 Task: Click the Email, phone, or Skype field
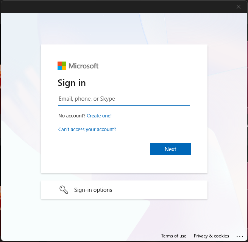point(124,99)
